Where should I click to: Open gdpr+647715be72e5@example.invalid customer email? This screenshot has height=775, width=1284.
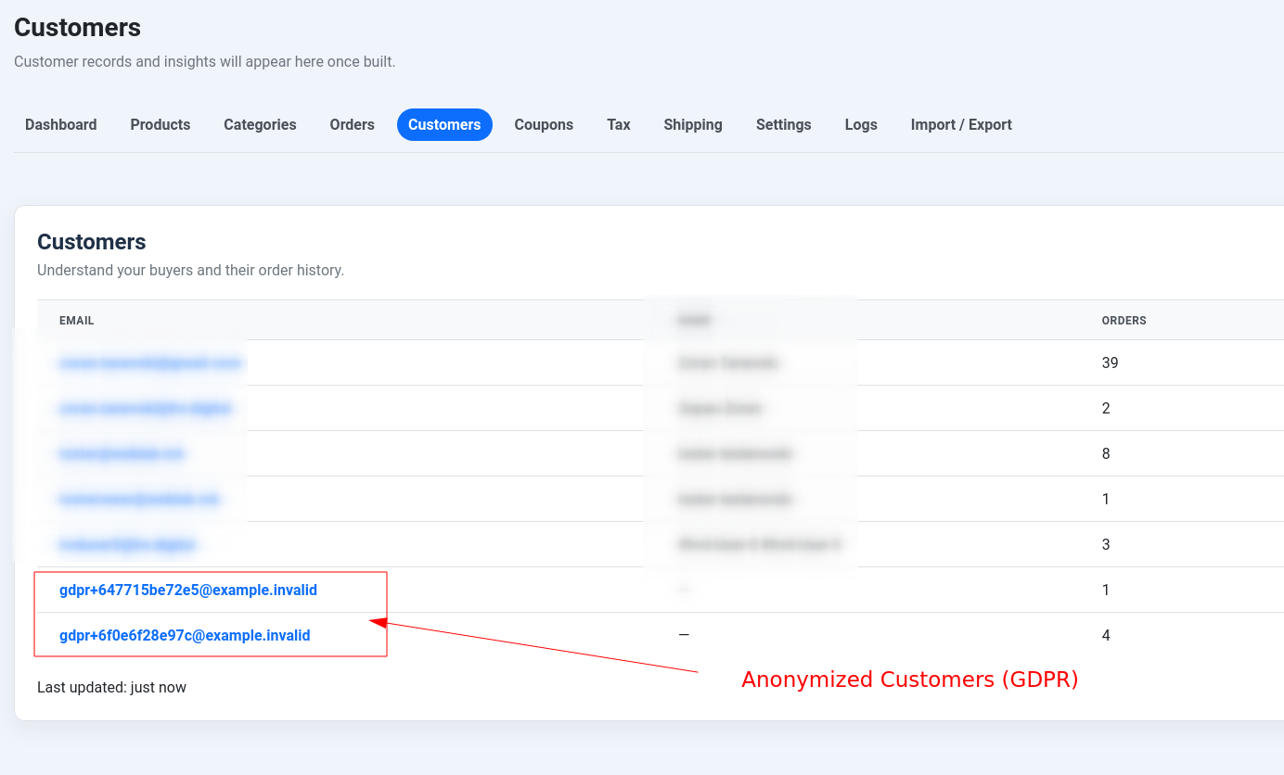click(x=188, y=590)
